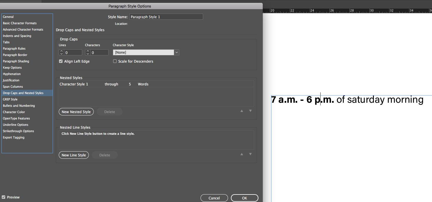Move nested style down with arrow
This screenshot has width=432, height=202.
[x=251, y=111]
